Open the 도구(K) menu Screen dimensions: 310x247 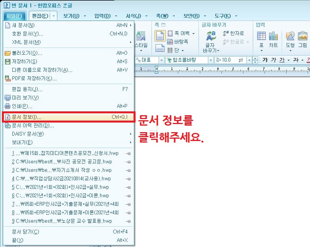223,16
